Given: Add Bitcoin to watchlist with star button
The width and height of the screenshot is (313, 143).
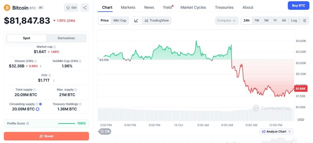Looking at the screenshot, I should (x=71, y=8).
